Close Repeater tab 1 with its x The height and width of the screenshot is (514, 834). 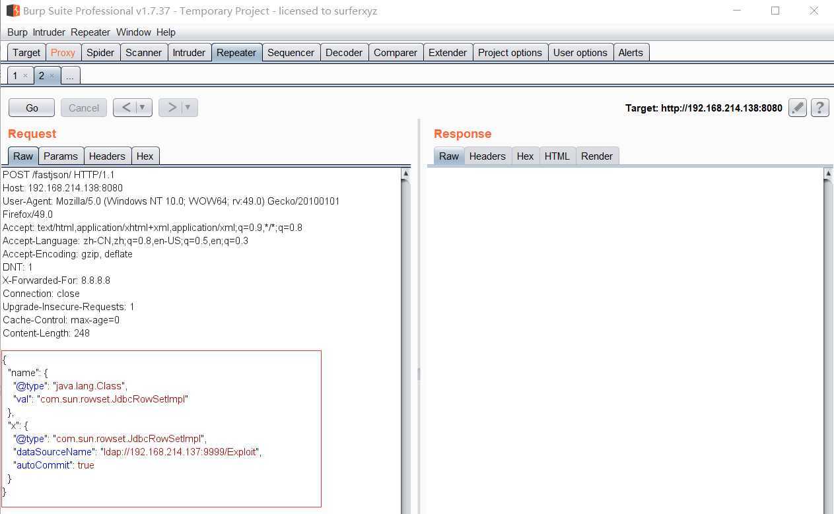25,76
